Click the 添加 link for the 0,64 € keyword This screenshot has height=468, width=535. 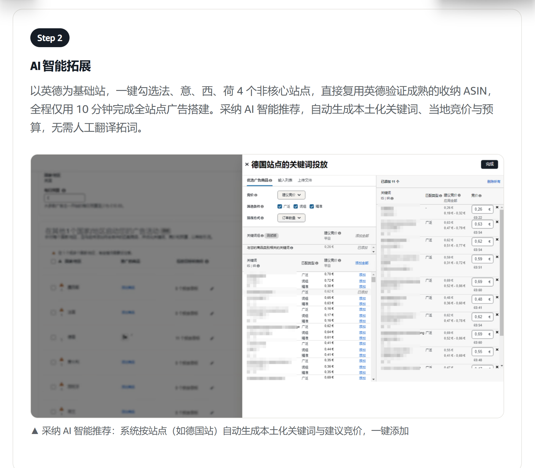pyautogui.click(x=362, y=333)
